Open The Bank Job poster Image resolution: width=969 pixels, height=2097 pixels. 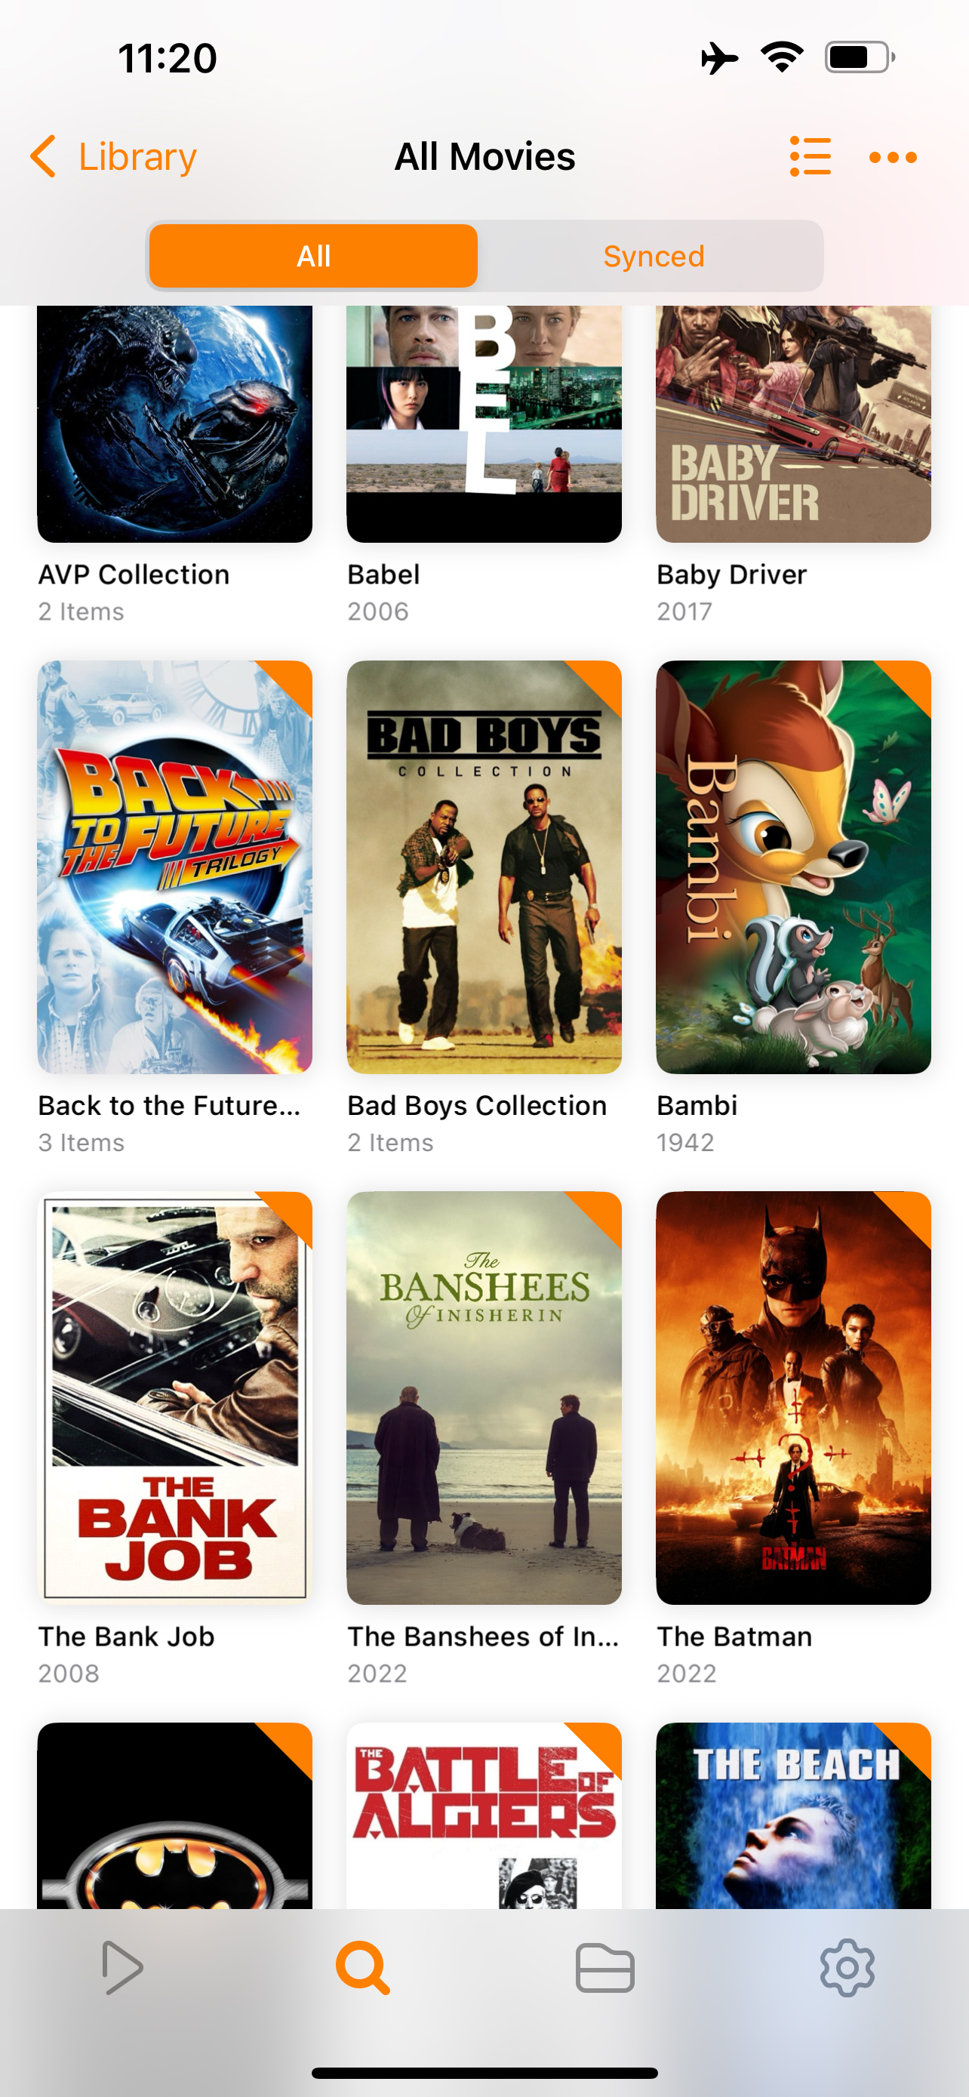coord(175,1398)
